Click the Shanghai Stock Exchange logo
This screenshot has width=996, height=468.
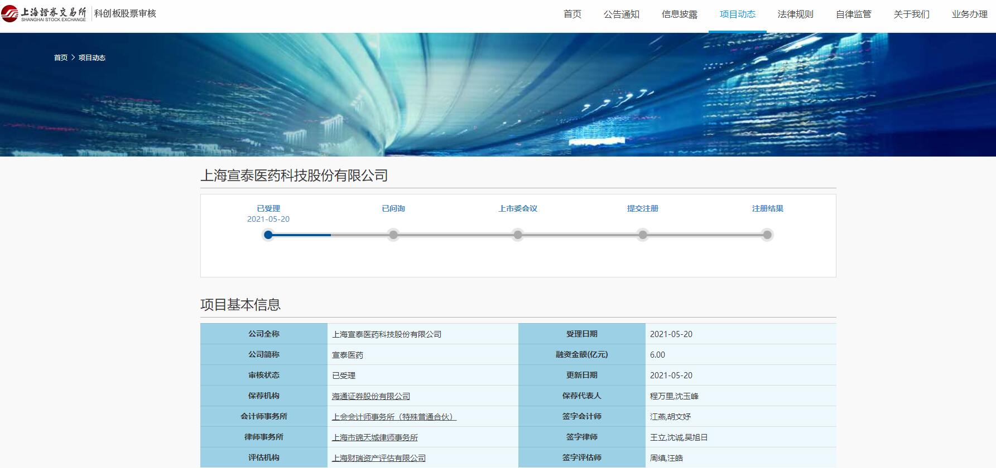click(x=45, y=14)
